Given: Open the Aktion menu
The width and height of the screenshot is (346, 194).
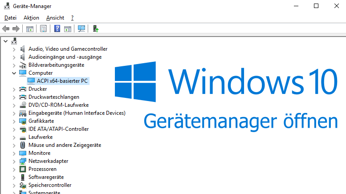Looking at the screenshot, I should pyautogui.click(x=31, y=18).
